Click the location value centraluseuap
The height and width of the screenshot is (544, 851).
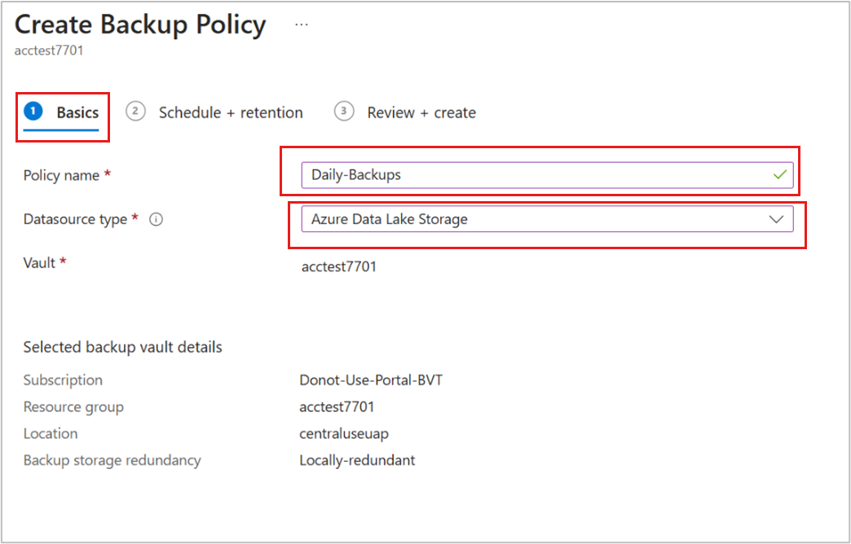(343, 434)
